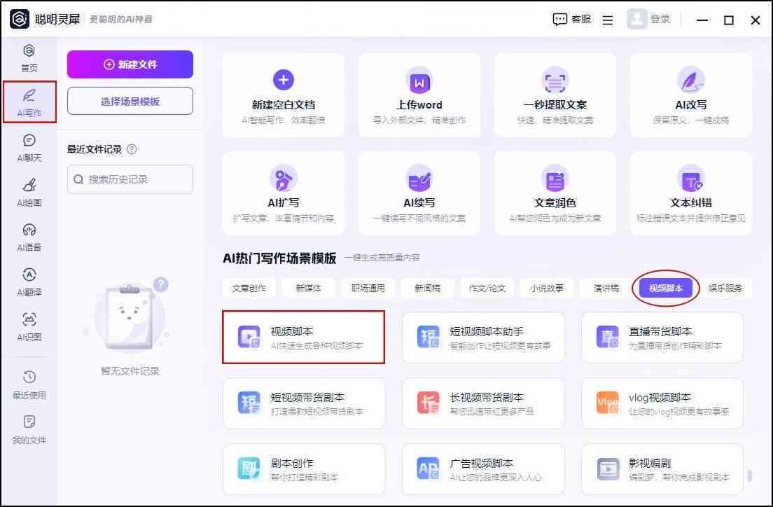Switch to the 小说故事 tab
The width and height of the screenshot is (773, 507).
(x=547, y=288)
